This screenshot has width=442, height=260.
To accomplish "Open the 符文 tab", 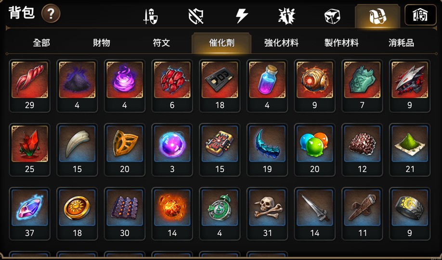I will (161, 43).
